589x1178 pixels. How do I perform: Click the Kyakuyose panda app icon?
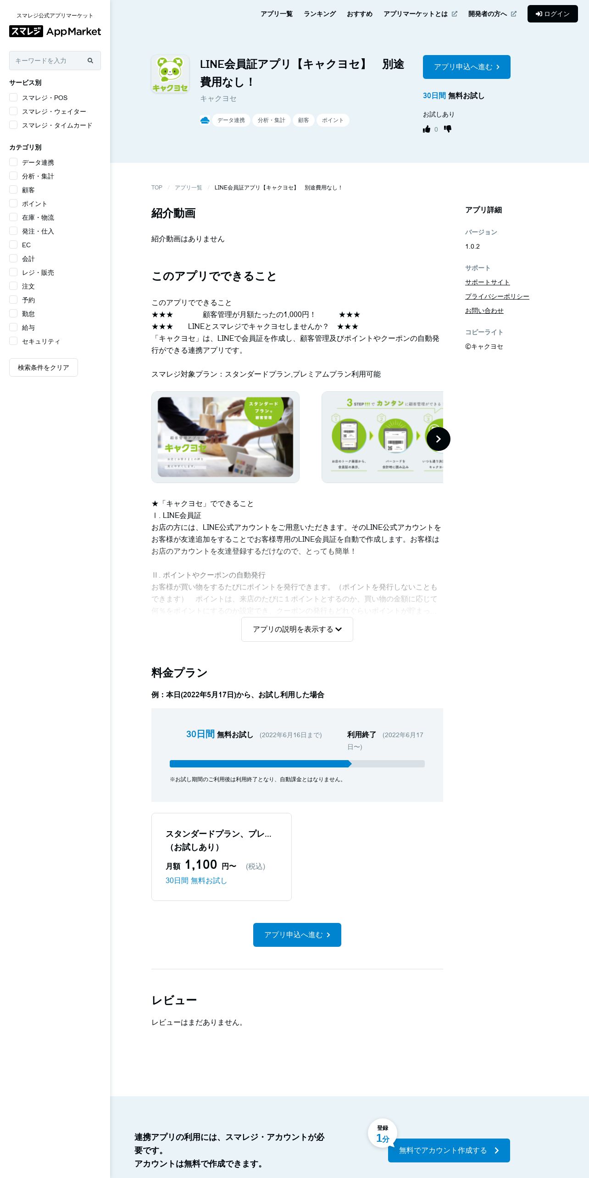pos(170,74)
